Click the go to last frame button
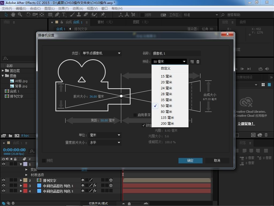Screen dimensions: 274x206 (249, 69)
